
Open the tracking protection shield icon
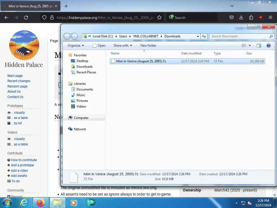click(44, 17)
